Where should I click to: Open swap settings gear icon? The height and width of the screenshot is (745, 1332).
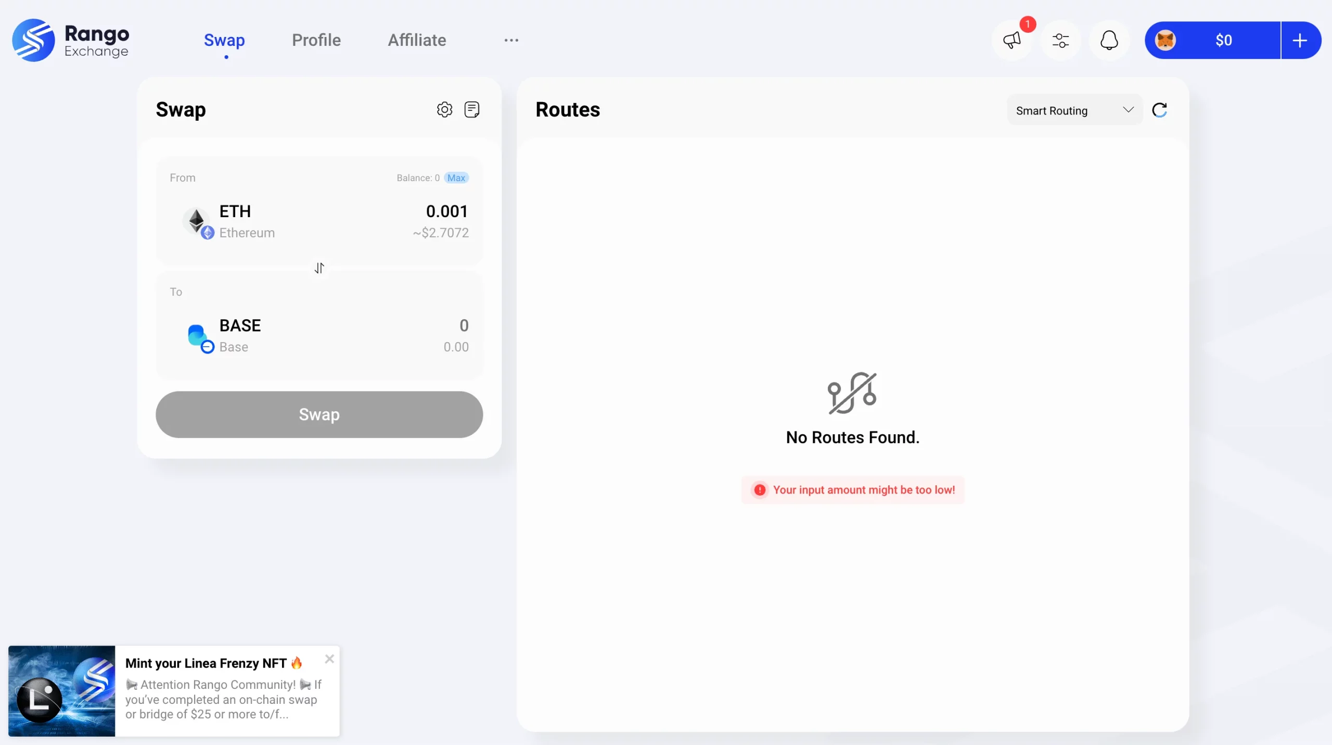444,109
